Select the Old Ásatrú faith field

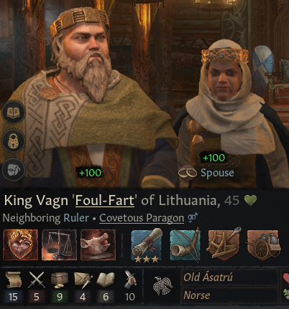[x=229, y=277]
